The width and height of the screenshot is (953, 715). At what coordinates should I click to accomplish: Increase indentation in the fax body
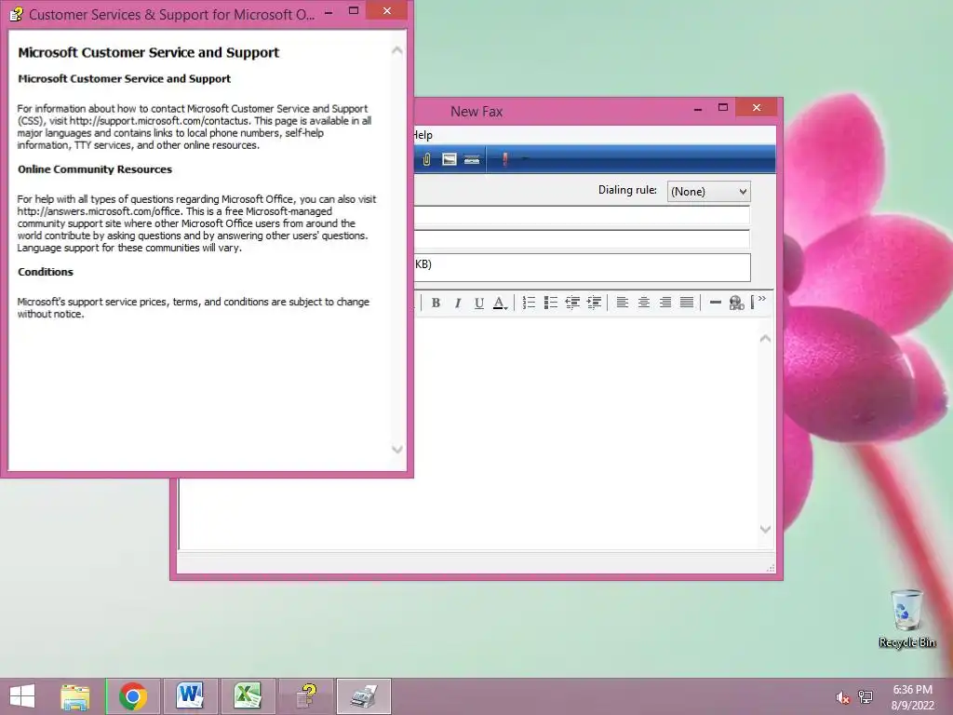pos(594,303)
